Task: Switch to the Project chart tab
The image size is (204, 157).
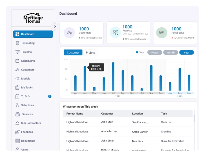Action: pos(90,52)
